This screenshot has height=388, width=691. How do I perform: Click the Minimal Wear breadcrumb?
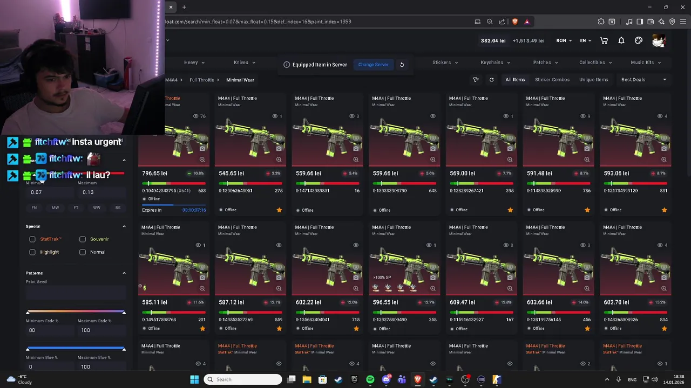(240, 80)
